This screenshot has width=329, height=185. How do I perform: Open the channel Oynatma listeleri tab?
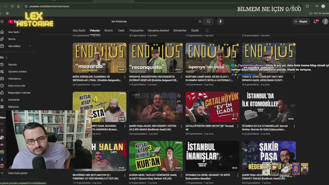point(158,31)
